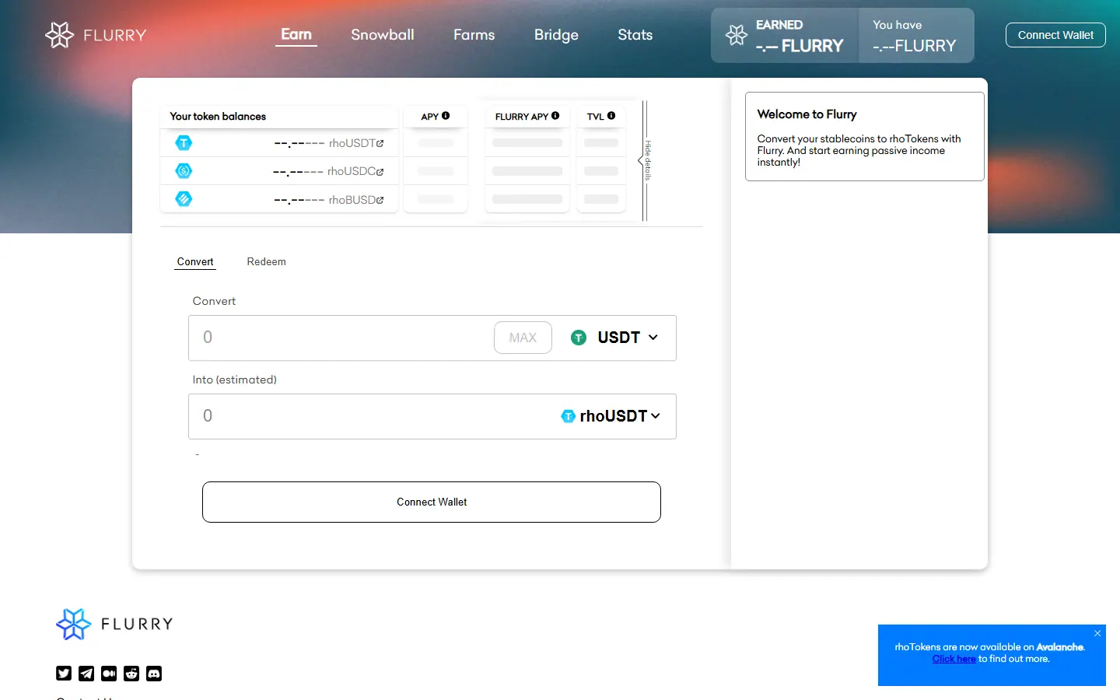Screen dimensions: 1120x700
Task: Click the FLURRY APY info icon
Action: click(555, 116)
